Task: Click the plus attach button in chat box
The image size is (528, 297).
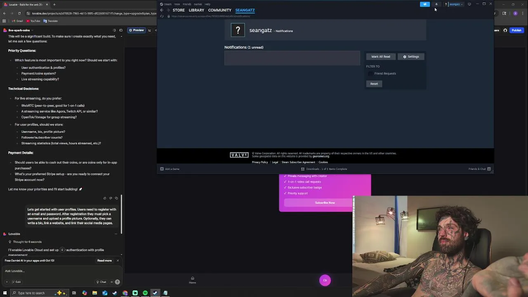Action: coord(7,282)
